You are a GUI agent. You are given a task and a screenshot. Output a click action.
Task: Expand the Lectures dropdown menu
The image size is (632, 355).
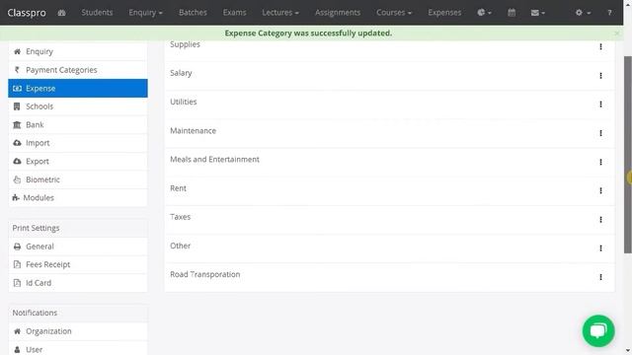click(x=280, y=13)
